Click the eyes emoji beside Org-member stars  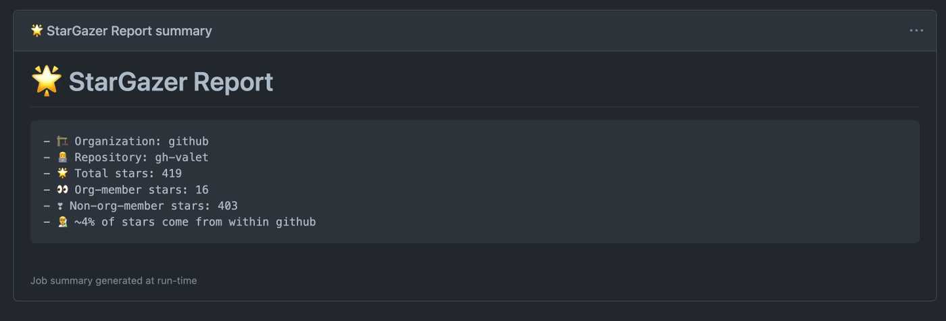63,190
